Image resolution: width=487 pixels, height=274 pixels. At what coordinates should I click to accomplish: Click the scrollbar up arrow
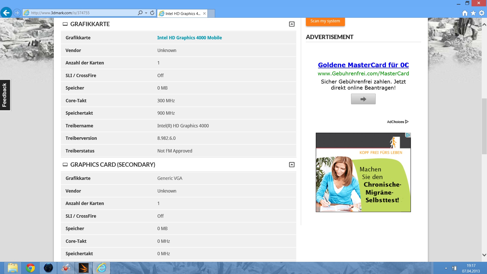(484, 25)
